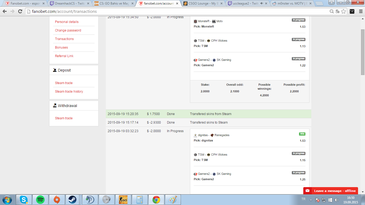Click the Windows 10 upgrade tray icon
The width and height of the screenshot is (365, 205).
[330, 200]
